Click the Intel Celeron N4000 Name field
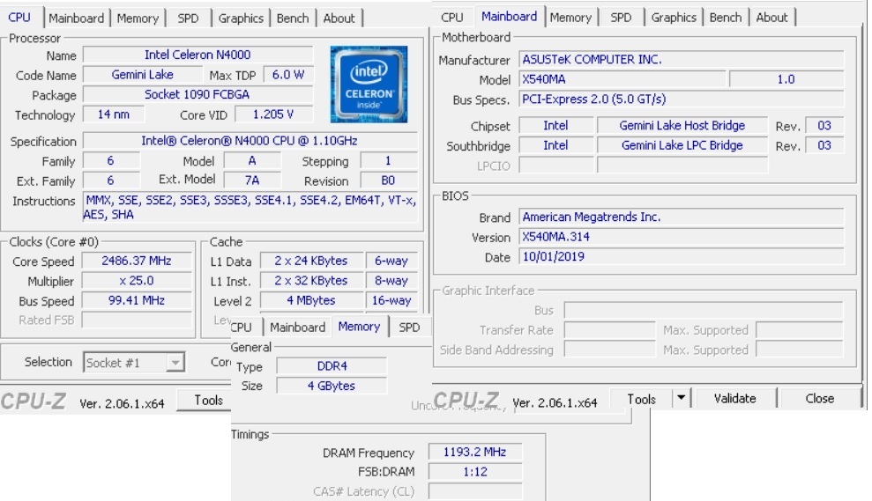 [x=198, y=55]
